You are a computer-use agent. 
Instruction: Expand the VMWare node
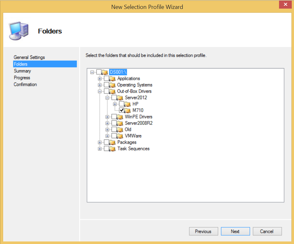(107, 136)
